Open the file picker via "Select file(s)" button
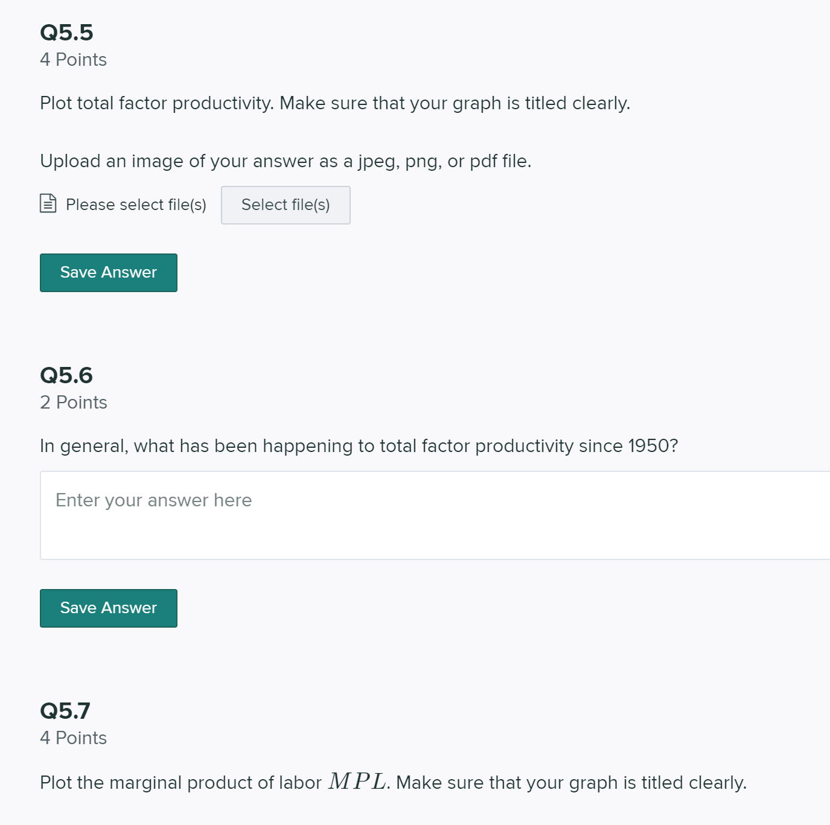The image size is (830, 825). (x=286, y=205)
